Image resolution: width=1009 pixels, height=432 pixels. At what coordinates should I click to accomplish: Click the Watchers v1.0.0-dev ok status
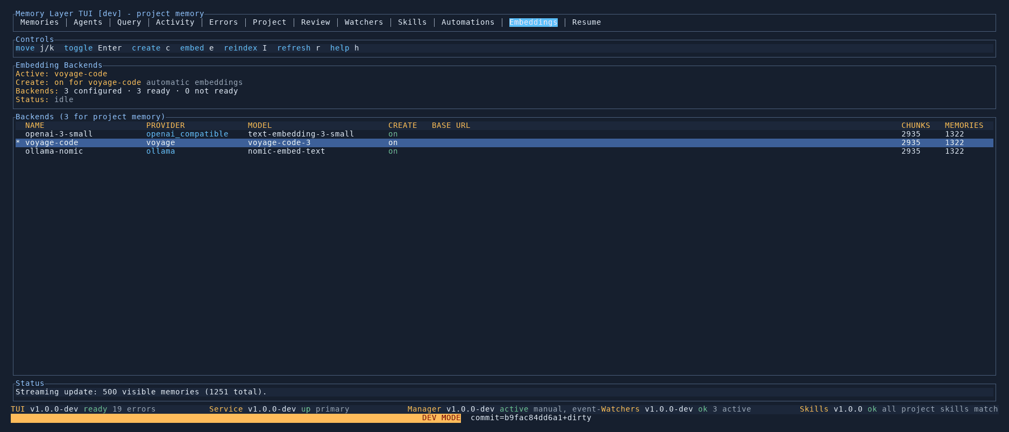point(654,409)
